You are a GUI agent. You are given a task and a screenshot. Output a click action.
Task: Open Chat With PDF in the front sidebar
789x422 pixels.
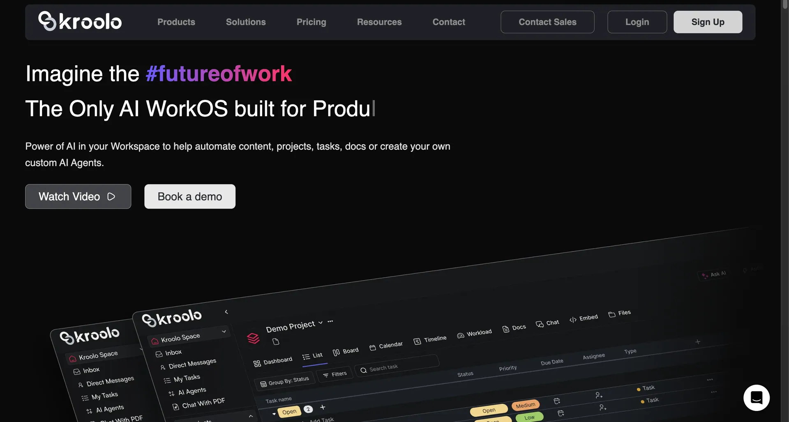pyautogui.click(x=198, y=404)
